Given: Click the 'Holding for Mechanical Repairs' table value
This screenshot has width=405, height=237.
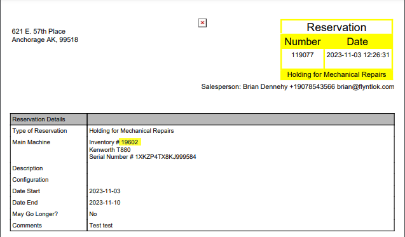Looking at the screenshot, I should pos(132,131).
